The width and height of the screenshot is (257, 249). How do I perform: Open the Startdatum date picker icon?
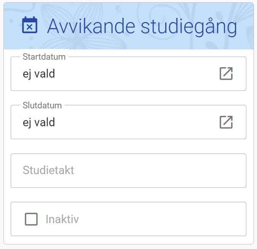tap(226, 73)
